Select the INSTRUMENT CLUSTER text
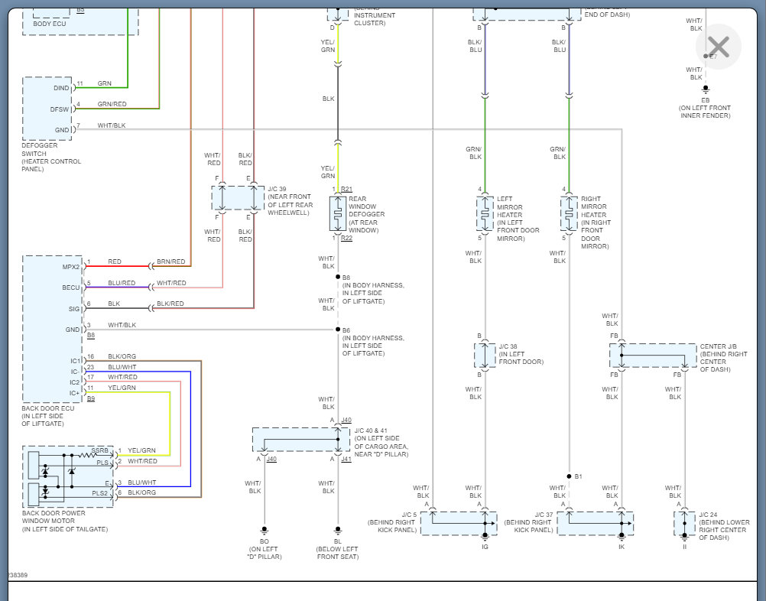This screenshot has height=601, width=766. [x=375, y=19]
